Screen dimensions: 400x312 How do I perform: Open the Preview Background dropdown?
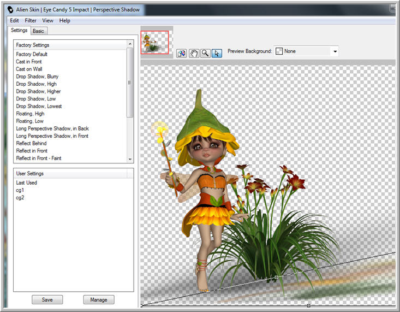[x=335, y=51]
